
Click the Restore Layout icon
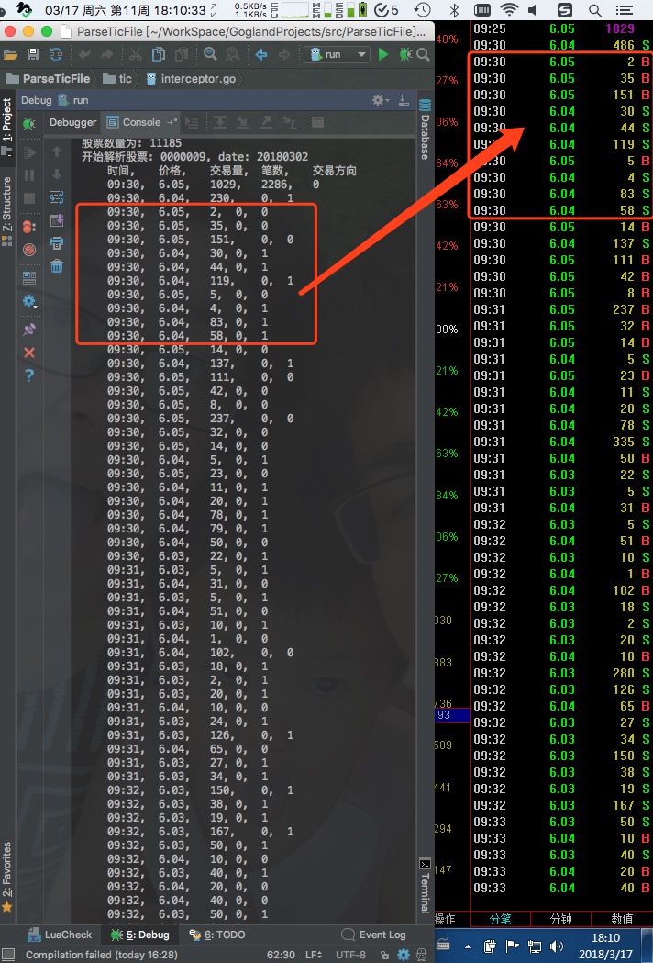tap(28, 278)
